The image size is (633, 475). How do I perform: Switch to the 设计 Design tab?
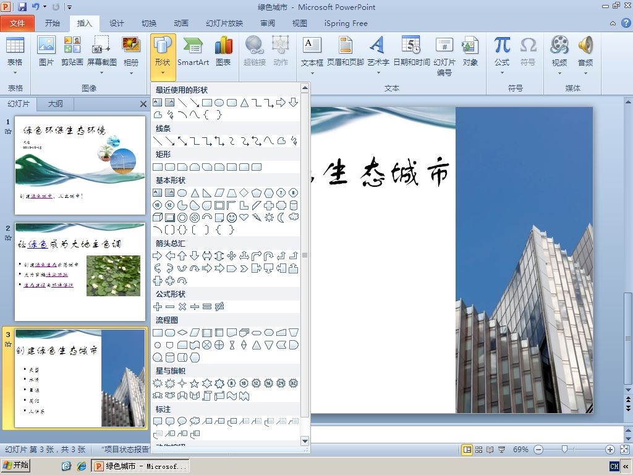click(x=117, y=24)
